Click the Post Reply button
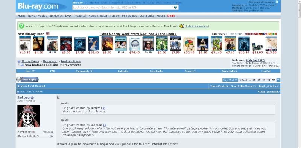This screenshot has height=148, width=301. point(27,80)
